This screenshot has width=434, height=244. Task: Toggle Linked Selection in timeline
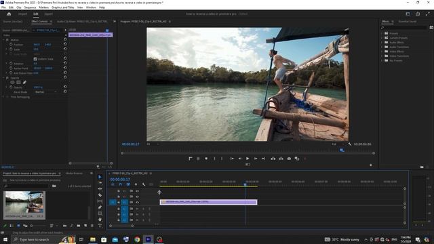[x=128, y=184]
